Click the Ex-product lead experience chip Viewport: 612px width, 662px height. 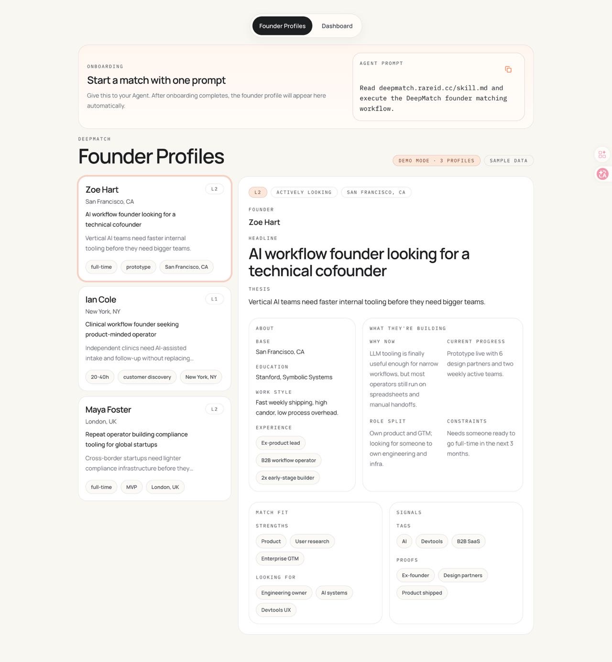click(281, 443)
